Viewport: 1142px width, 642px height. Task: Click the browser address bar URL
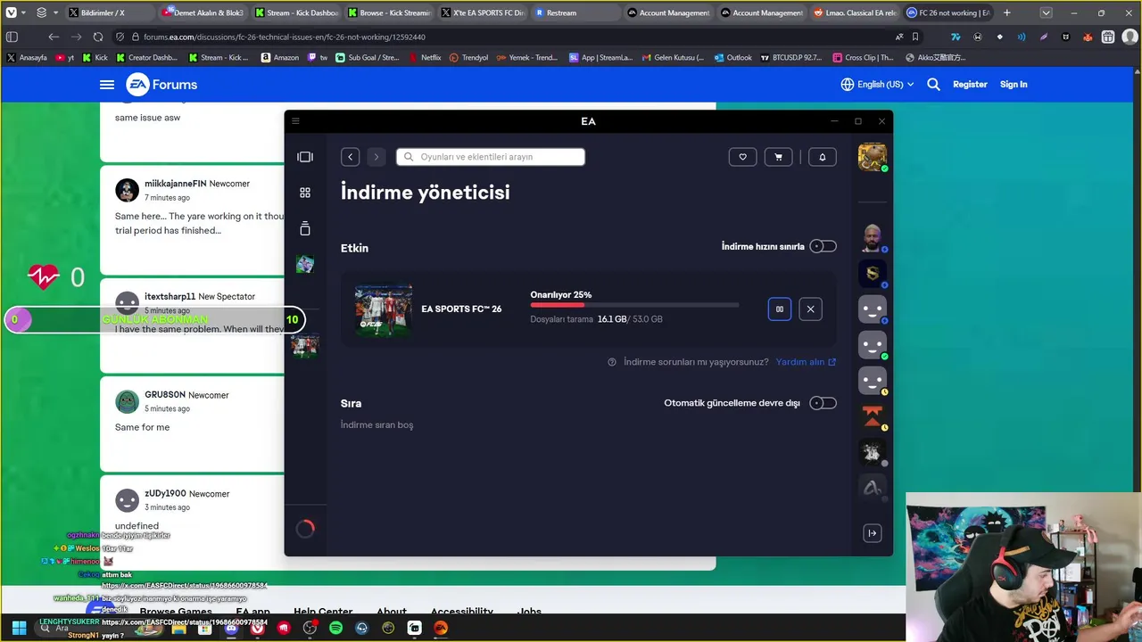coord(285,37)
